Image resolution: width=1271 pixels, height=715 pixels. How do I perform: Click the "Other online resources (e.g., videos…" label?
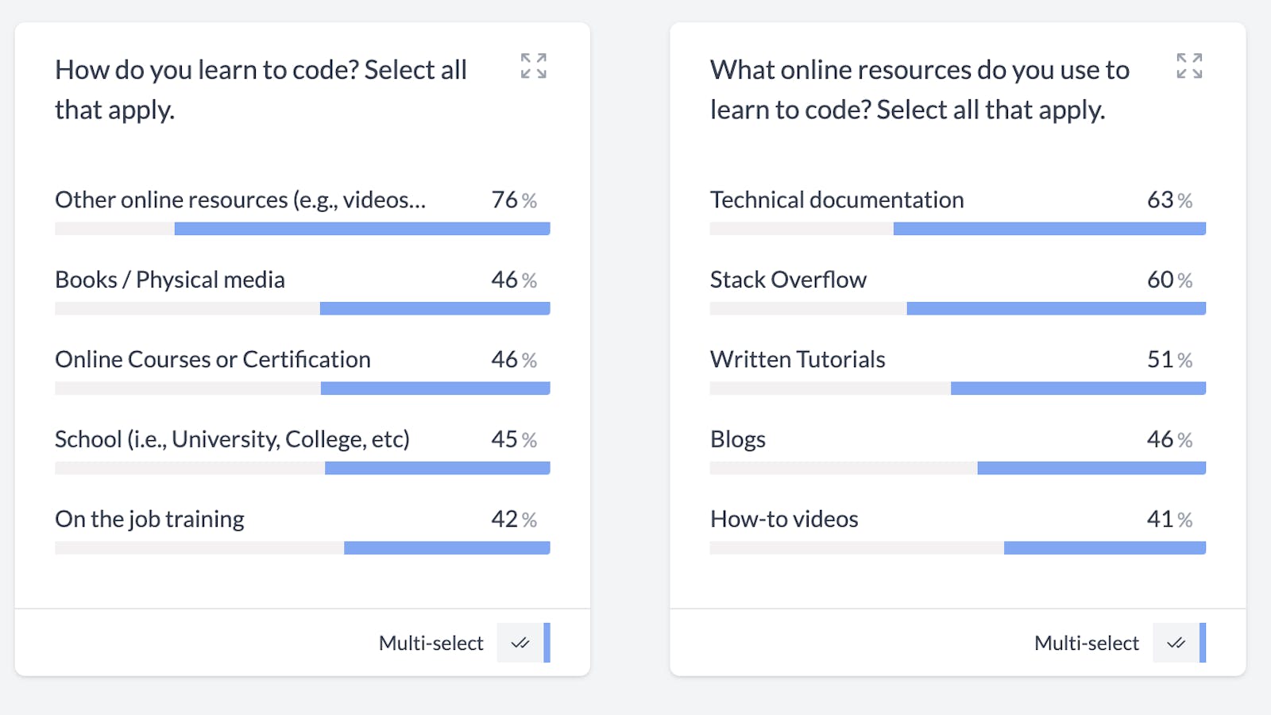(240, 199)
